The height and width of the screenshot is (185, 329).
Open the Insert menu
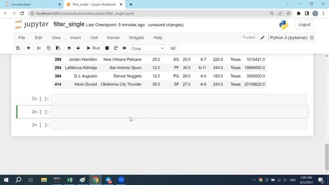(x=76, y=38)
